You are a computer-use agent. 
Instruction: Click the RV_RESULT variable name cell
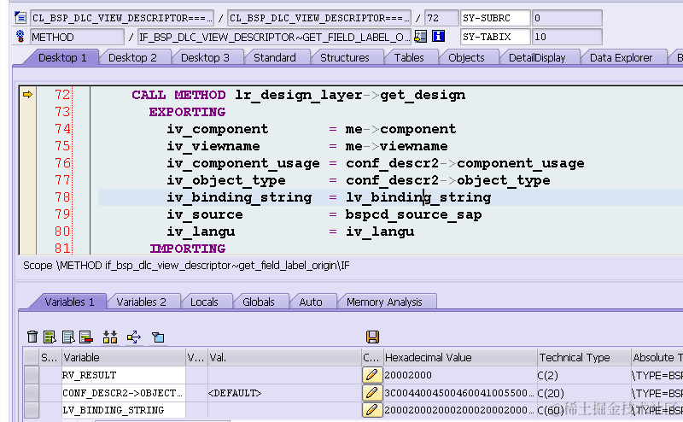pyautogui.click(x=123, y=375)
